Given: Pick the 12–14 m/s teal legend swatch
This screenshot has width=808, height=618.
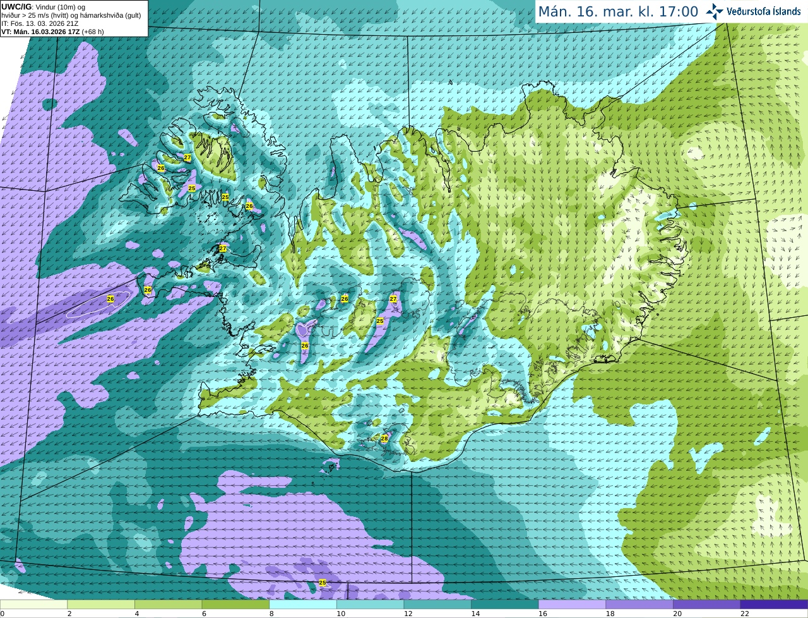Looking at the screenshot, I should pyautogui.click(x=437, y=604).
